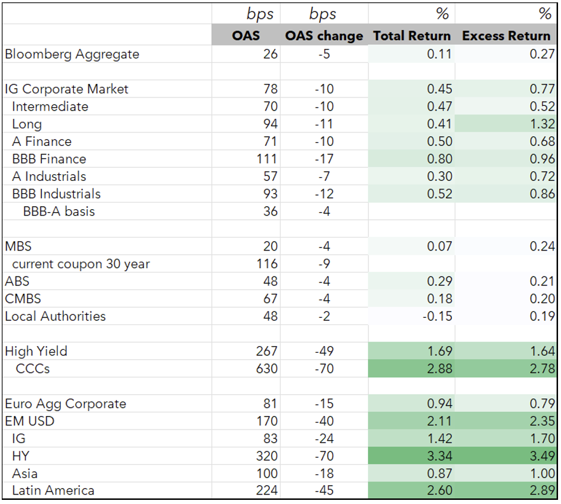Click the Bloomberg Aggregate row label
This screenshot has height=504, width=561.
point(72,54)
